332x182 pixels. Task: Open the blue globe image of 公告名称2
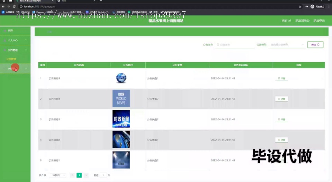(x=121, y=139)
